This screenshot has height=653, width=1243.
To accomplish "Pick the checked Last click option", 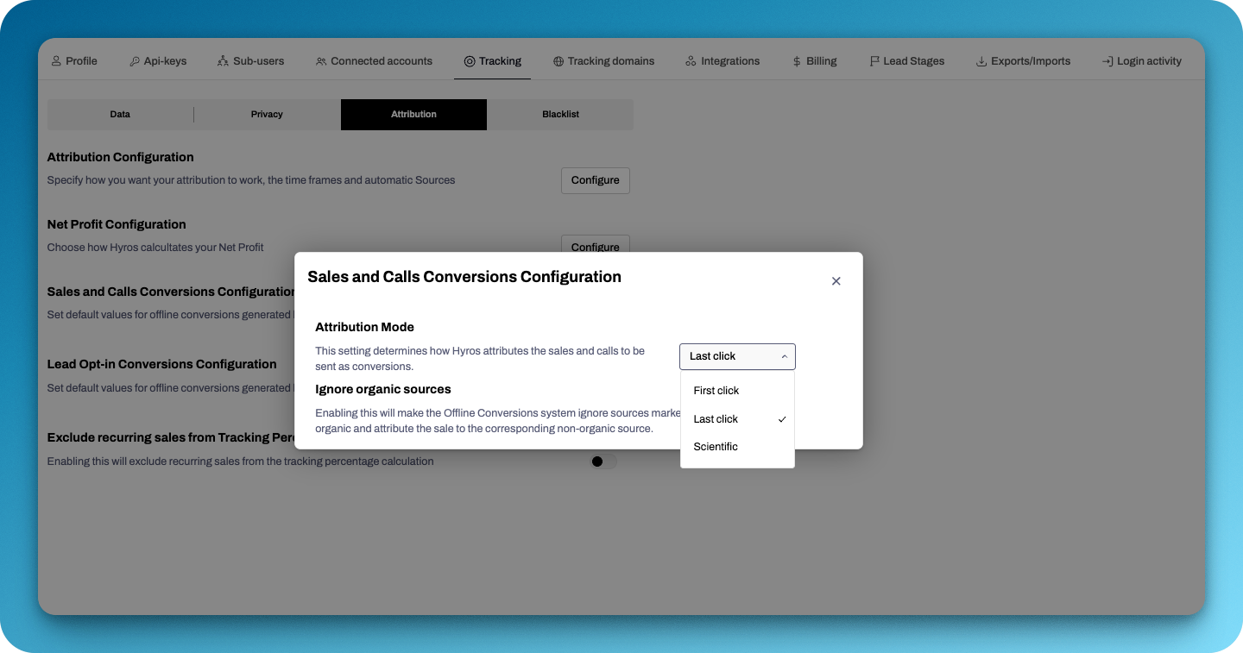I will [x=716, y=419].
